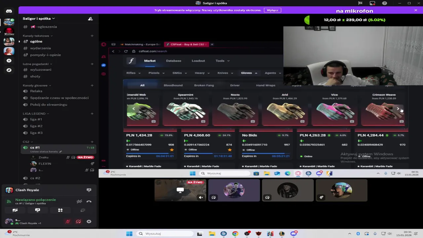Collapse the Kanały głosowe category
Image resolution: width=423 pixels, height=238 pixels.
click(x=37, y=85)
